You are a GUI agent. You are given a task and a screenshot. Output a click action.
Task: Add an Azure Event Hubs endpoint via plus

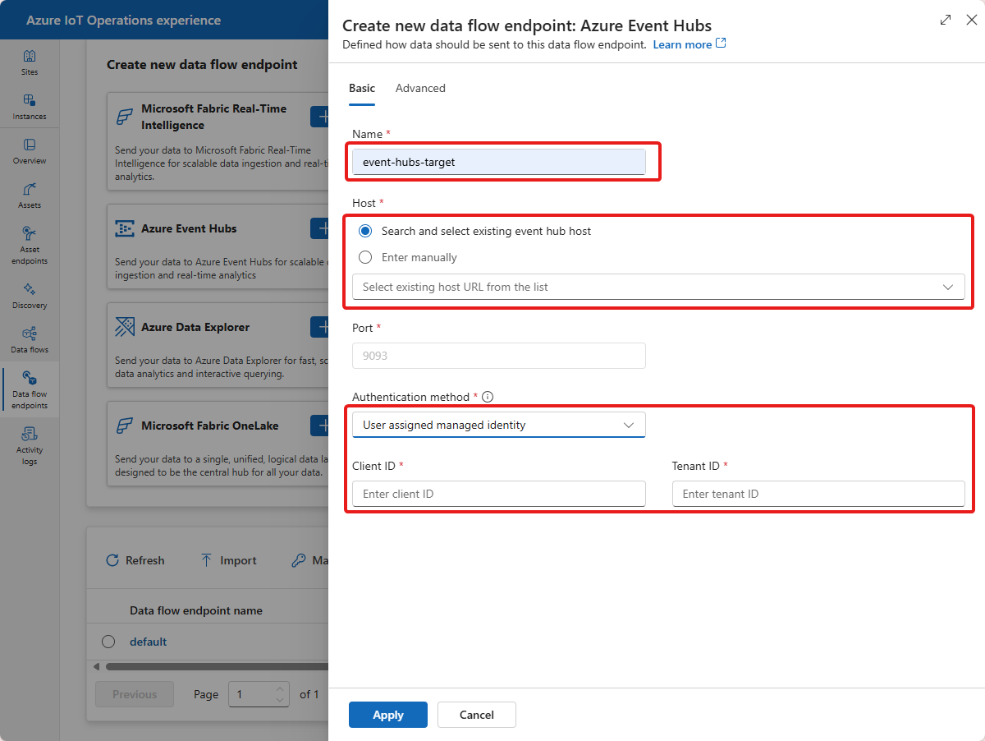point(320,228)
